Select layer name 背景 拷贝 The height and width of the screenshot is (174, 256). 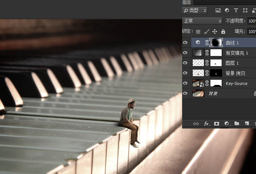(235, 73)
